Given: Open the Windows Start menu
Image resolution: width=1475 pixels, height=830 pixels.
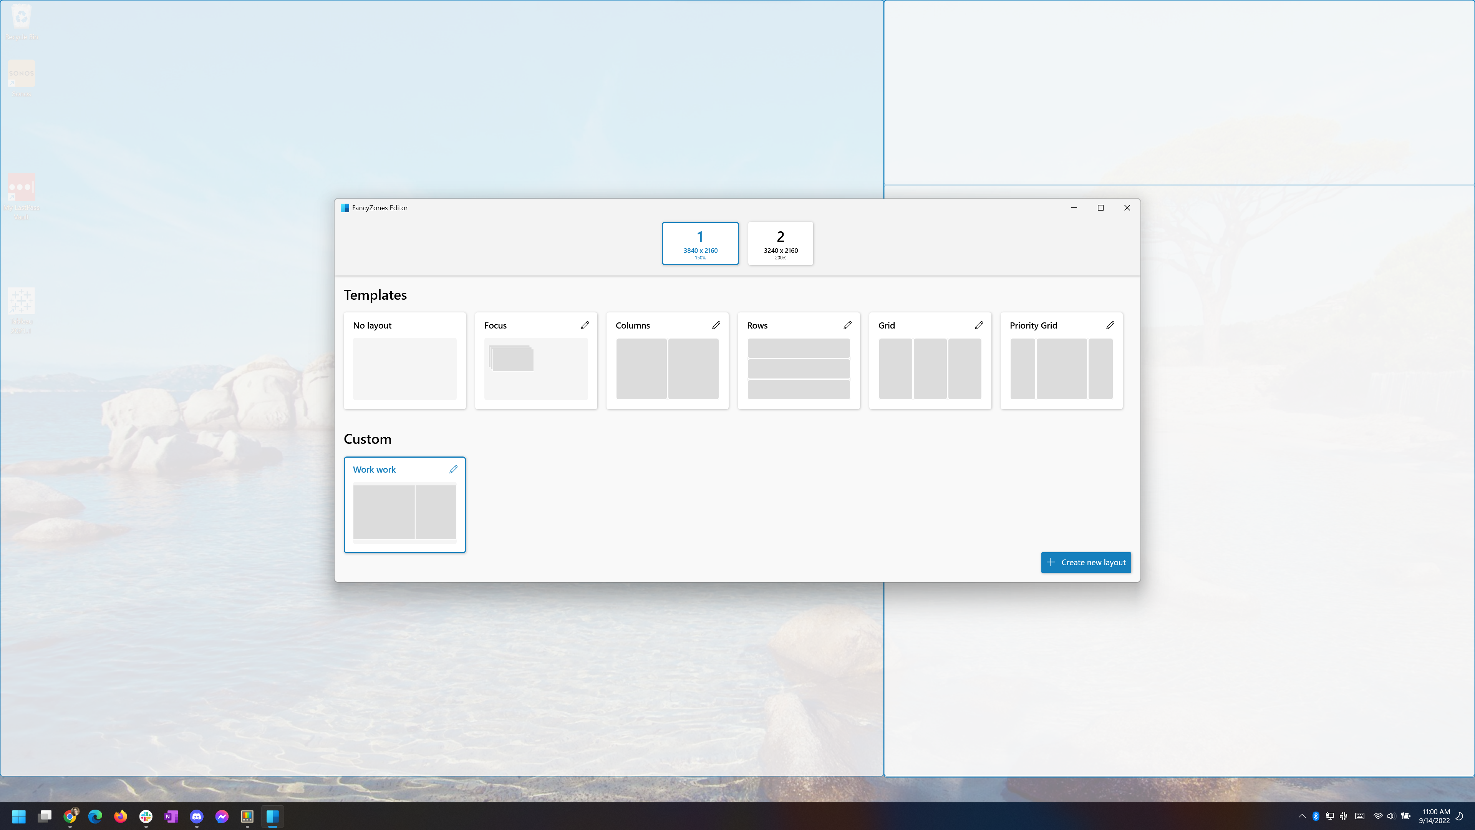Looking at the screenshot, I should pyautogui.click(x=19, y=816).
